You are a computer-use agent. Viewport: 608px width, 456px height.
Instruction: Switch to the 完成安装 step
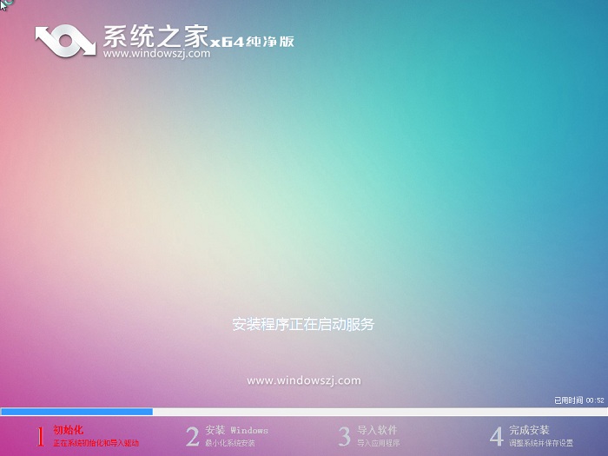point(529,430)
